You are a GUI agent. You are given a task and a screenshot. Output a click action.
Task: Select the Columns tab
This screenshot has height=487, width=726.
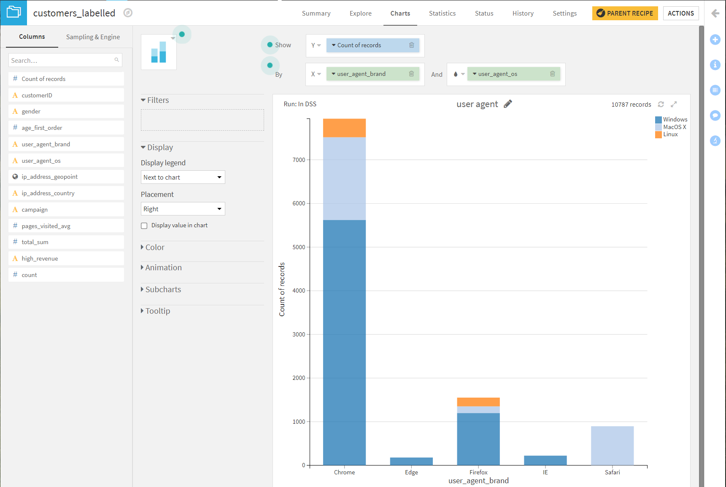32,37
